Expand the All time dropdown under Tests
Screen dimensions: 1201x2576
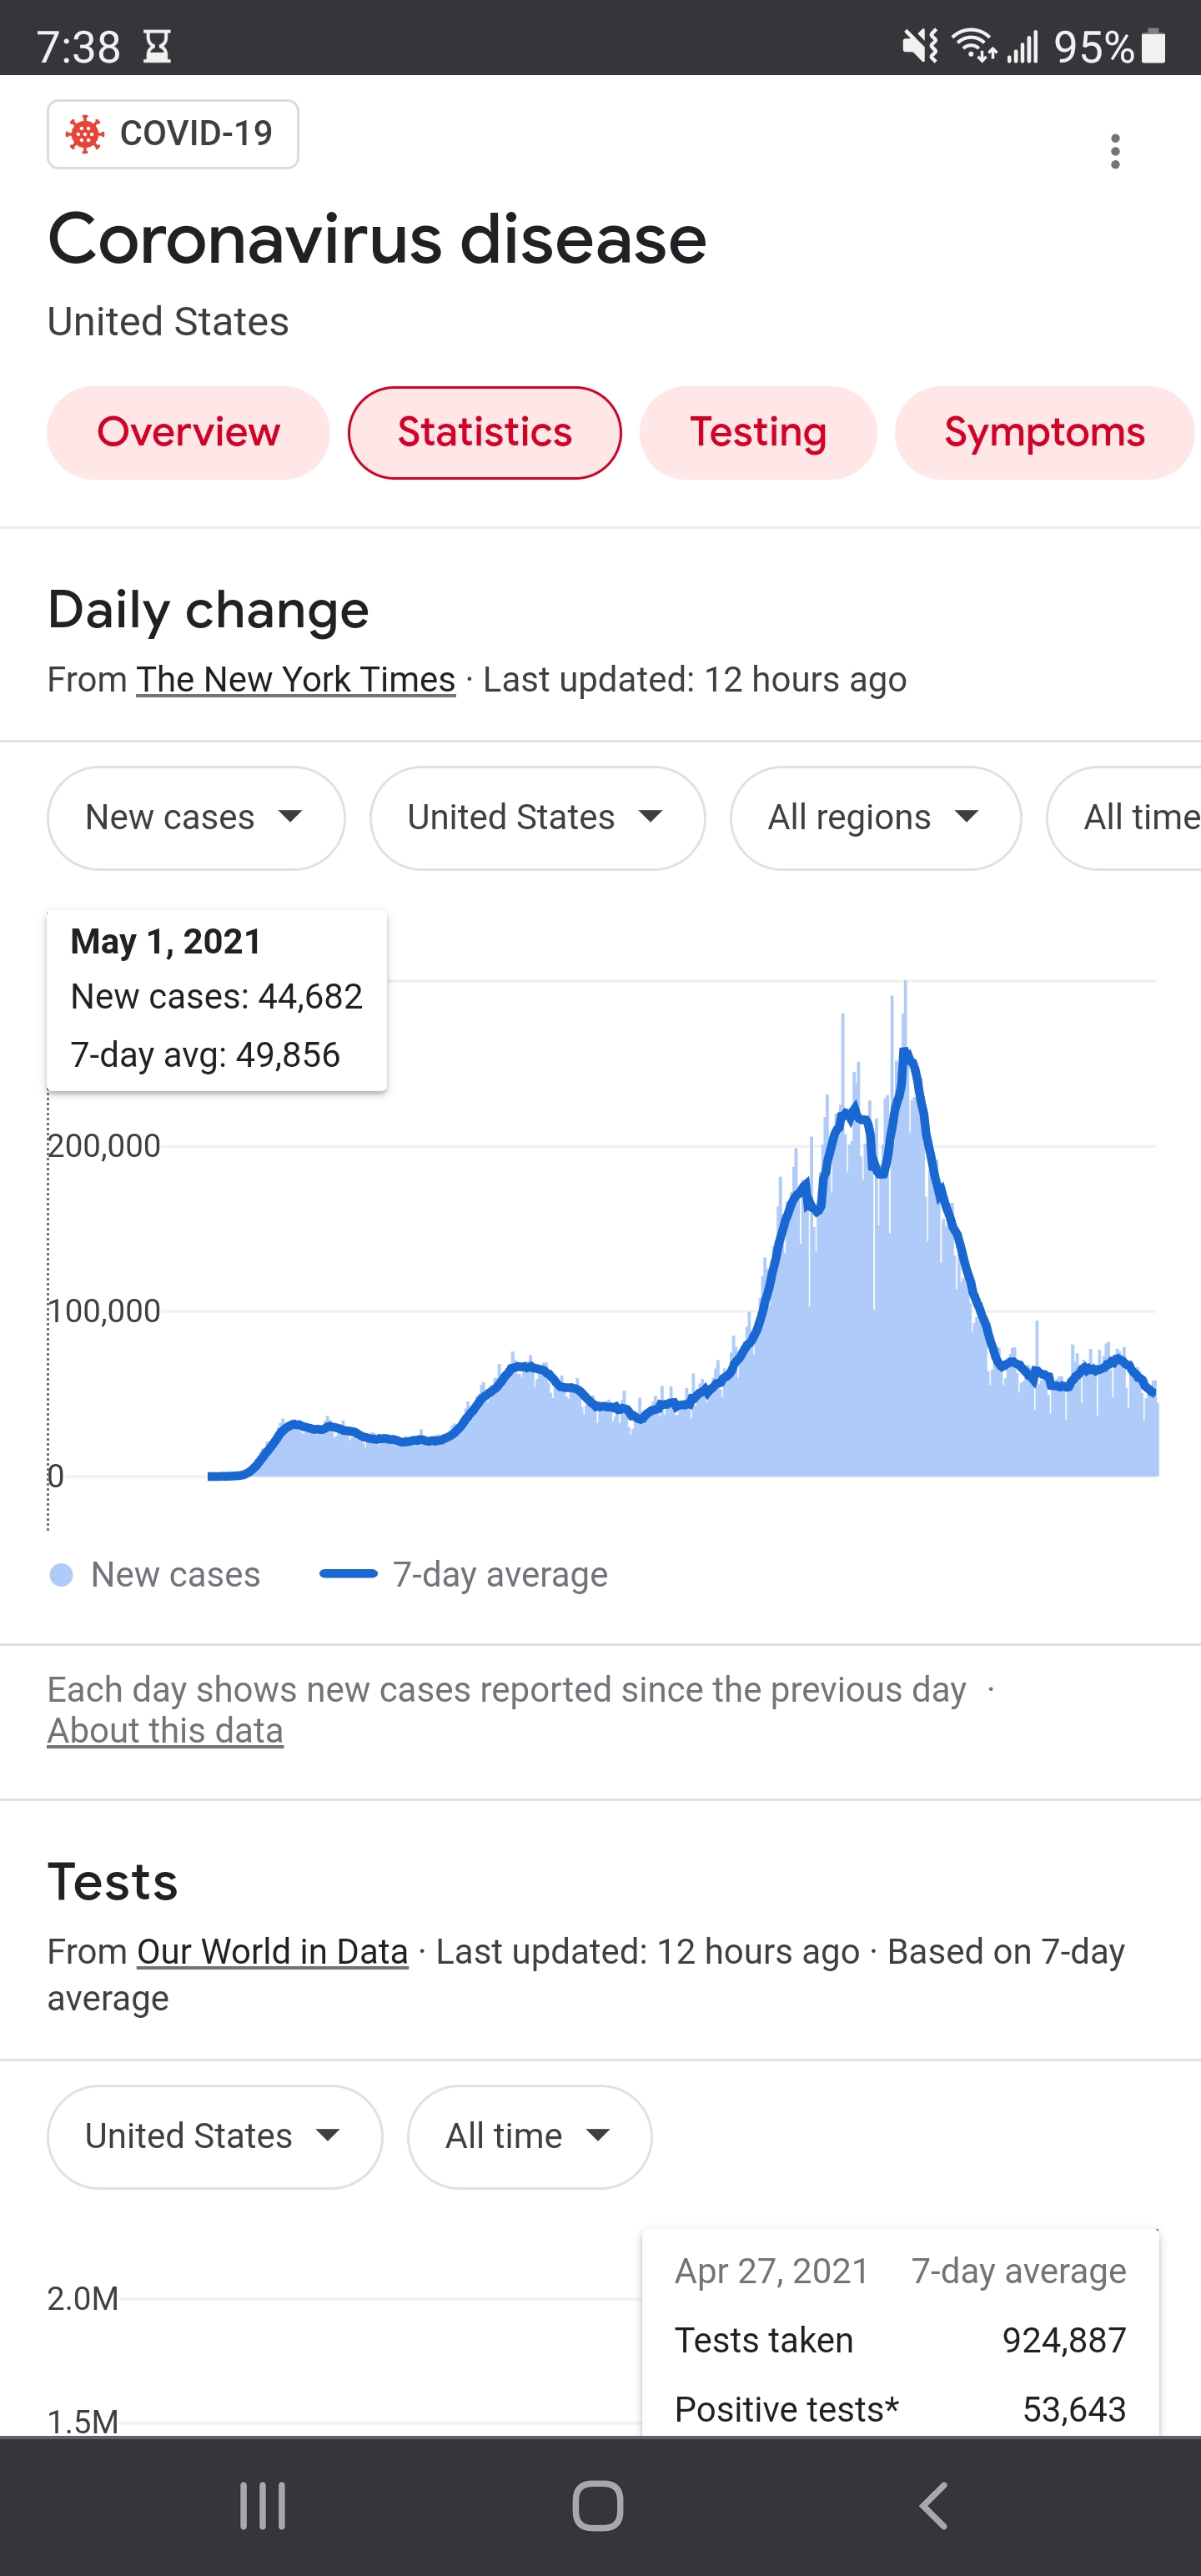[529, 2137]
